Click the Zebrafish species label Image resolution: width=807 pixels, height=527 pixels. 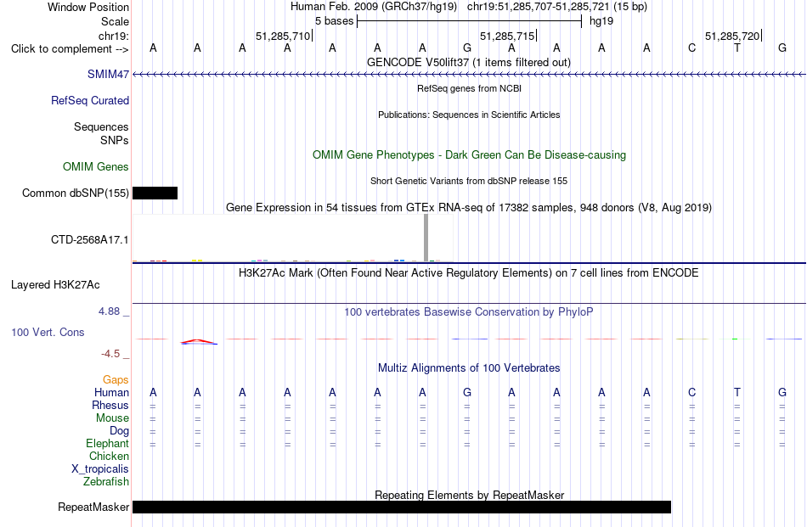click(x=106, y=482)
